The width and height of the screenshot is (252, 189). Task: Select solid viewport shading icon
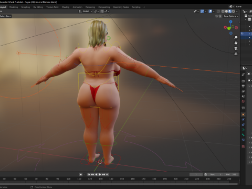coord(226,11)
